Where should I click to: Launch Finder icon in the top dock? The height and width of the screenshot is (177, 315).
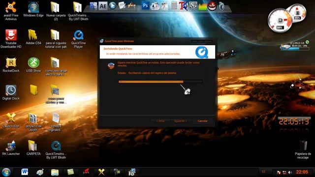[x=93, y=6]
